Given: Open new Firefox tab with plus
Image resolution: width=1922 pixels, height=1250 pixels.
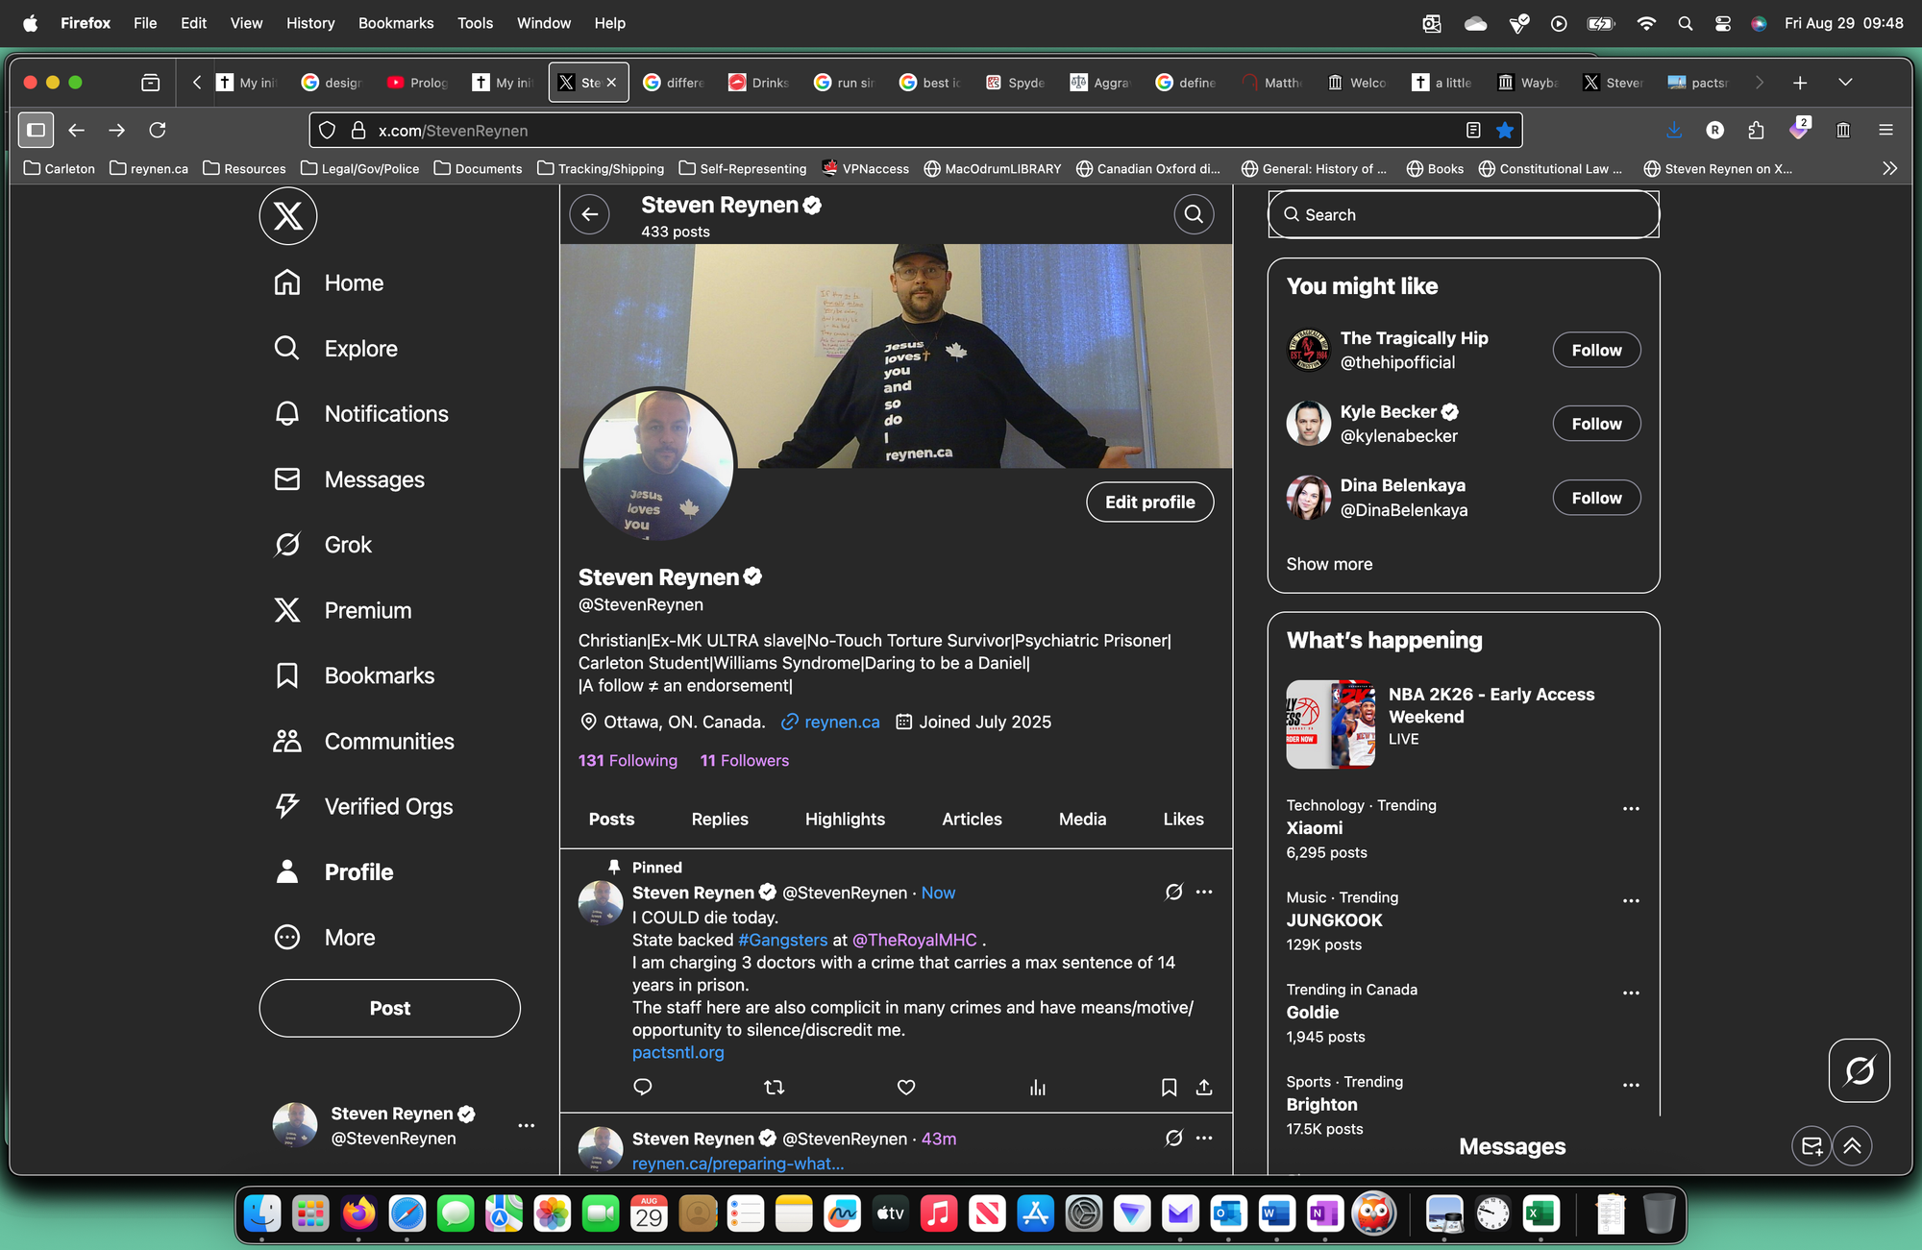Looking at the screenshot, I should coord(1800,83).
